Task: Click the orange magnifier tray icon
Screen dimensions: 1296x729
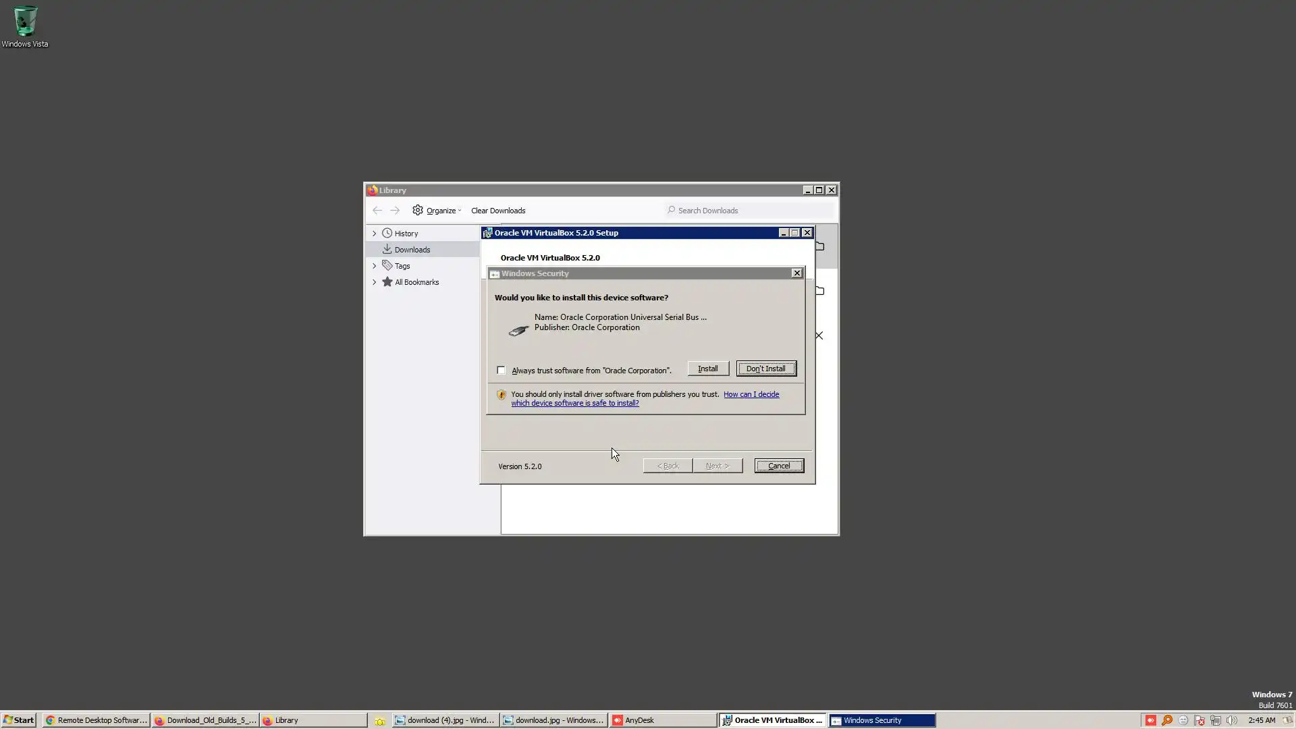Action: [1166, 720]
